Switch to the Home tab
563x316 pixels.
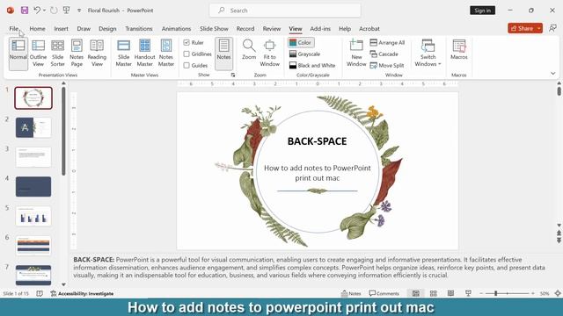(x=37, y=29)
